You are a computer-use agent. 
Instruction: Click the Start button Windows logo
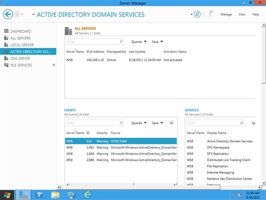(x=7, y=195)
